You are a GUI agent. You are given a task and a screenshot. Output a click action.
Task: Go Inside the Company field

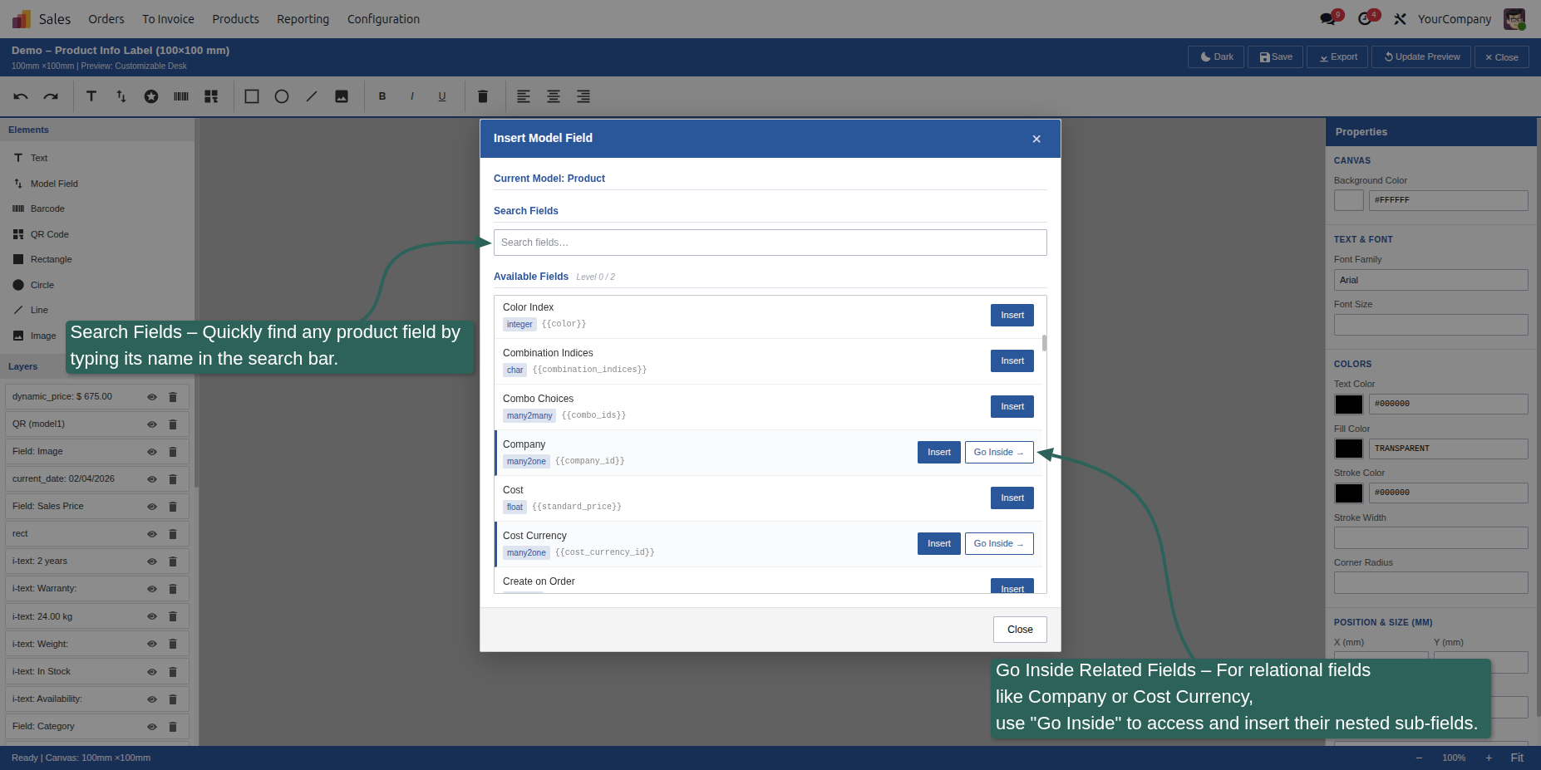coord(999,452)
